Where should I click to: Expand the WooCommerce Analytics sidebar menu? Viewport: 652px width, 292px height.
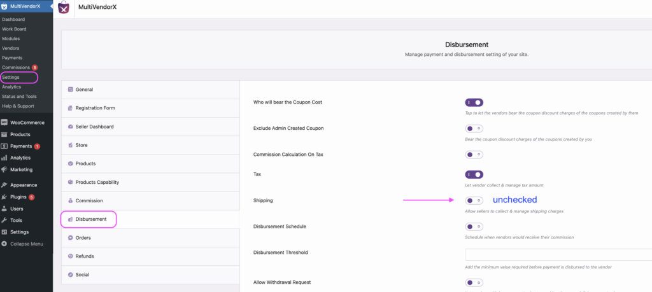point(20,158)
